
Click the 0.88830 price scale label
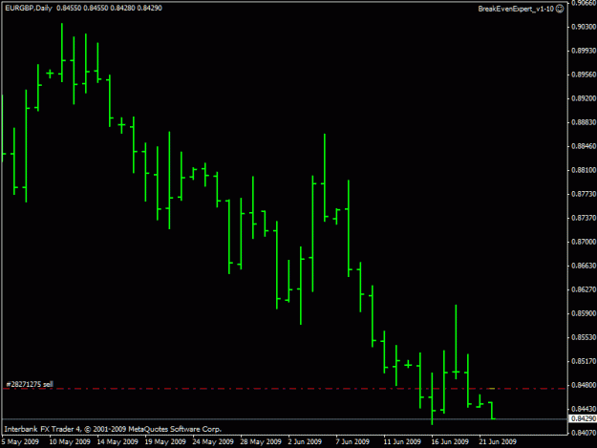tap(584, 122)
